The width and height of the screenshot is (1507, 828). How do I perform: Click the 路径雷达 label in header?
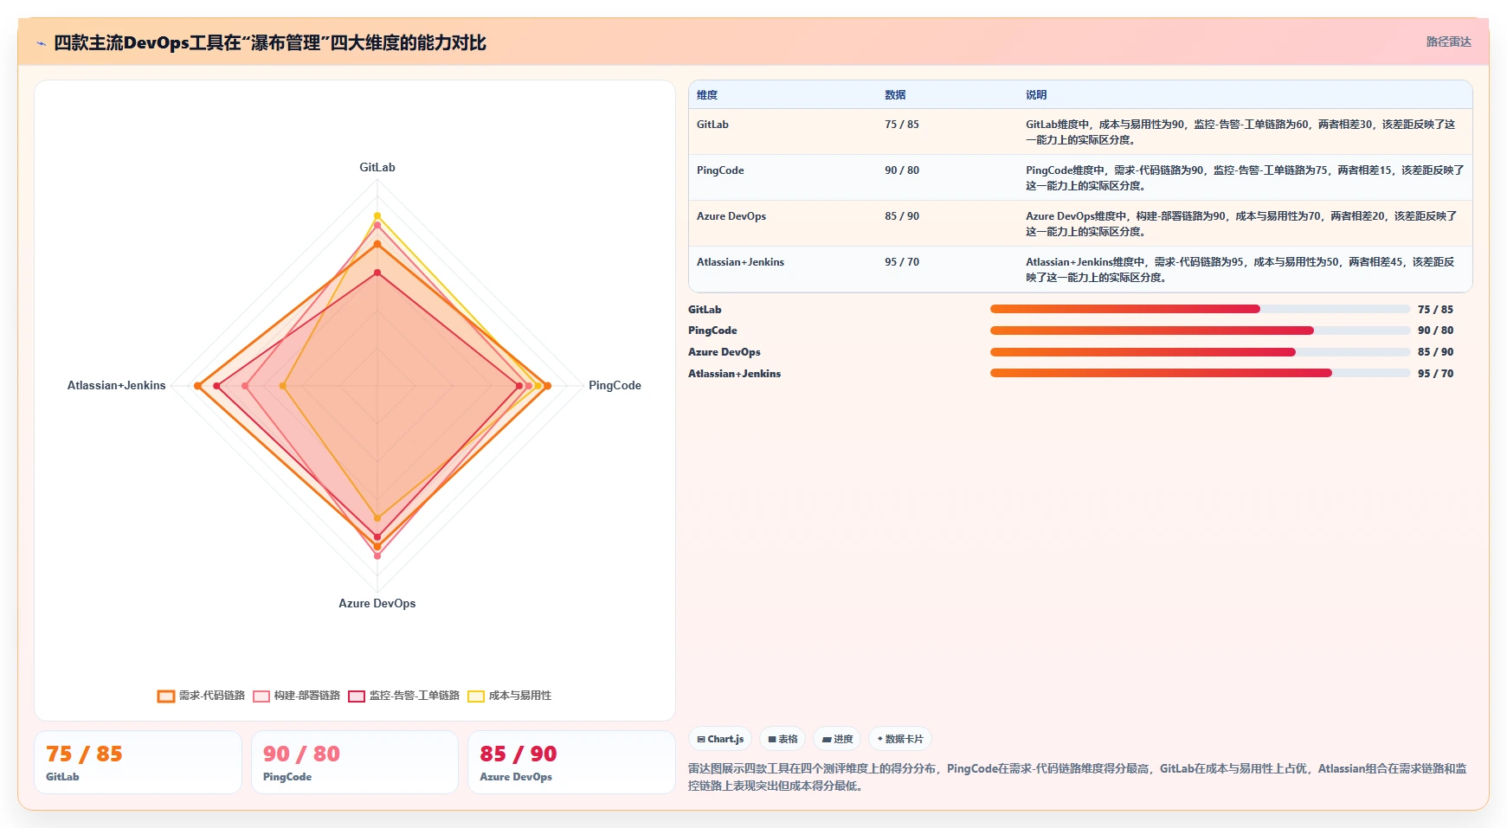1449,42
